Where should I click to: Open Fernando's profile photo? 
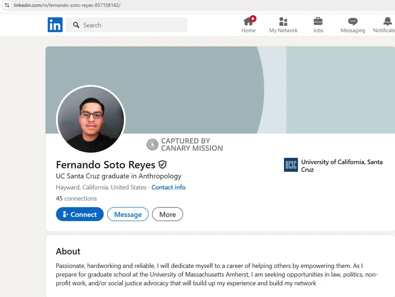click(x=91, y=119)
